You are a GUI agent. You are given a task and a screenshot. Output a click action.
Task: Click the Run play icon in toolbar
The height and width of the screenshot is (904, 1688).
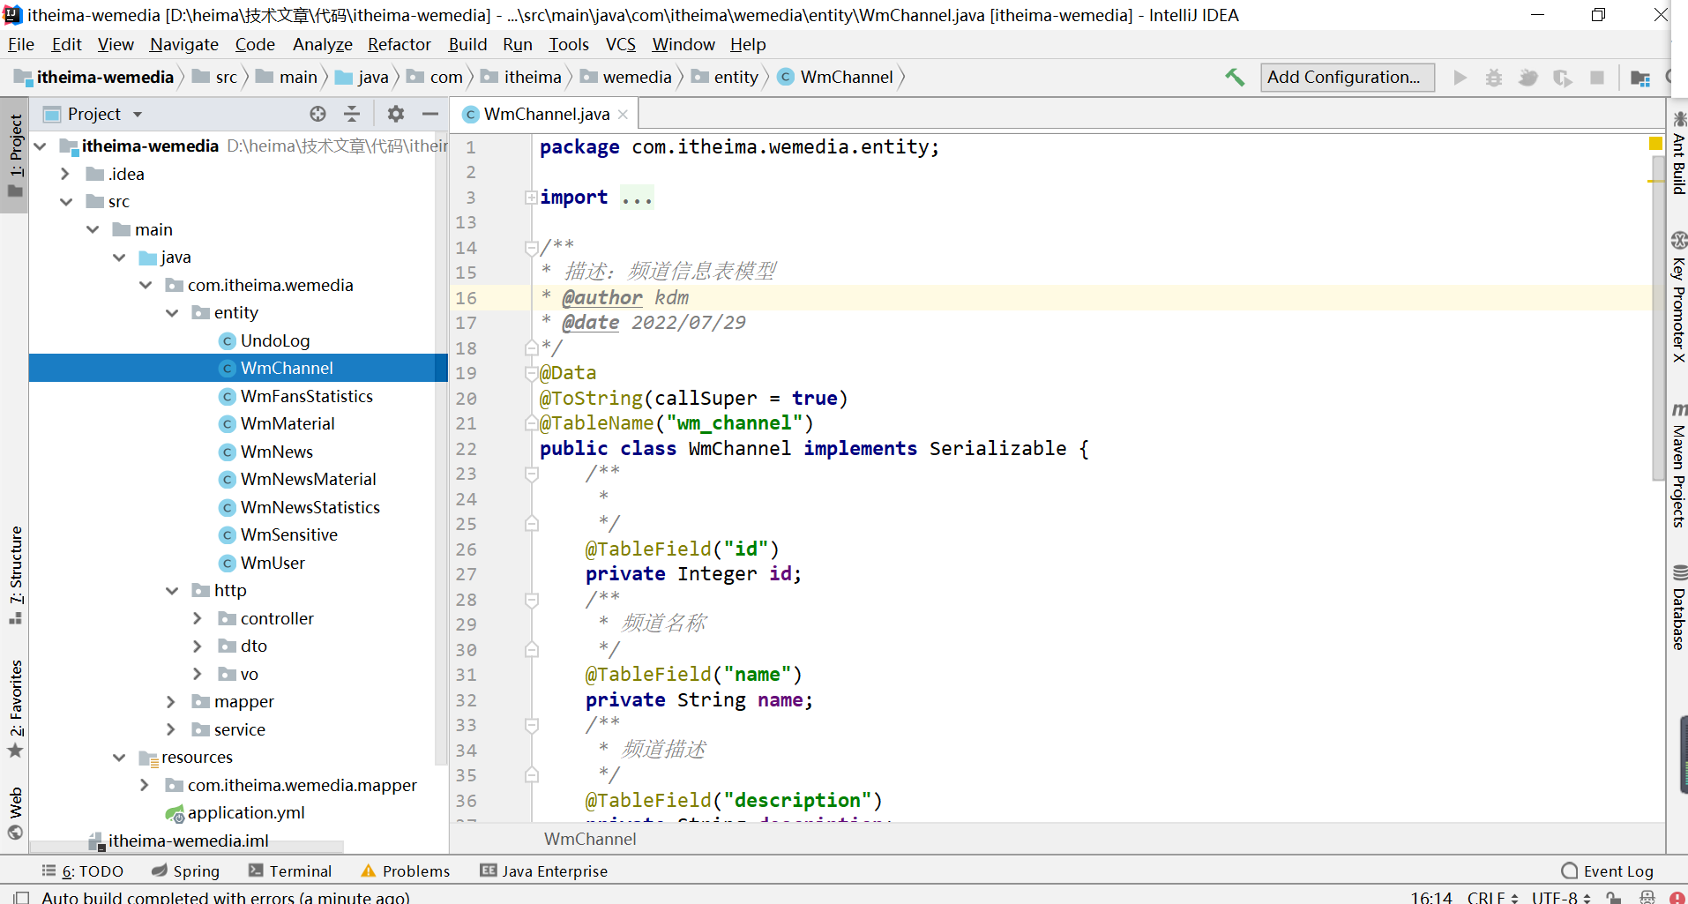coord(1460,78)
